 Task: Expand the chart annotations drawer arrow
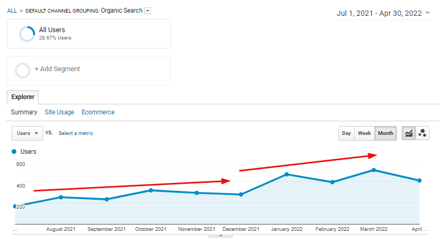coord(221,236)
